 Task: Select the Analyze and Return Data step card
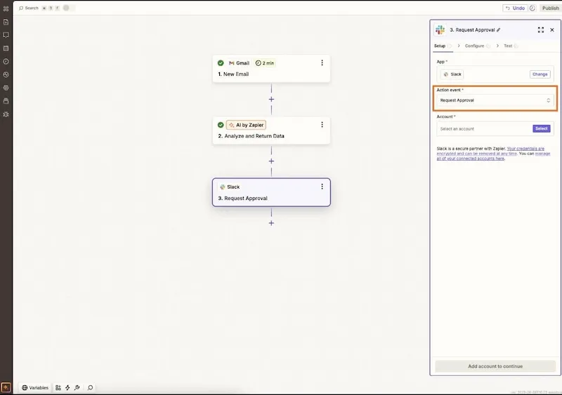pyautogui.click(x=271, y=130)
